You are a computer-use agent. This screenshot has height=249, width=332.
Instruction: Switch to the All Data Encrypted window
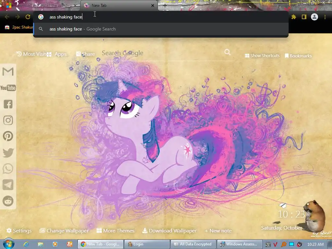[193, 244]
